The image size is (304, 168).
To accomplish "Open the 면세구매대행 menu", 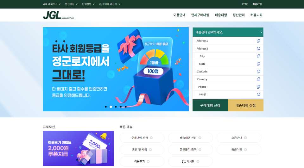I will [x=200, y=15].
